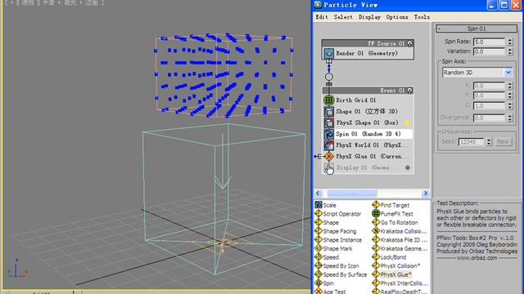Select the Speed By Icon operator

337,265
